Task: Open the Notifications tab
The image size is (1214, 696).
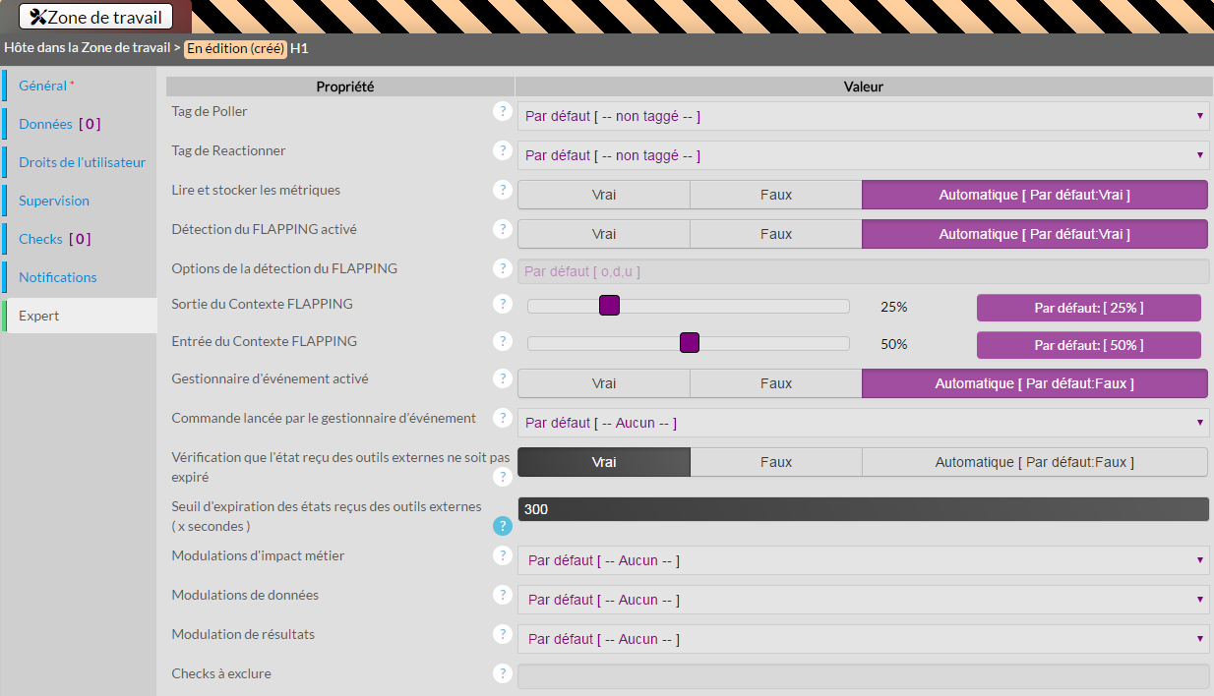Action: coord(58,277)
